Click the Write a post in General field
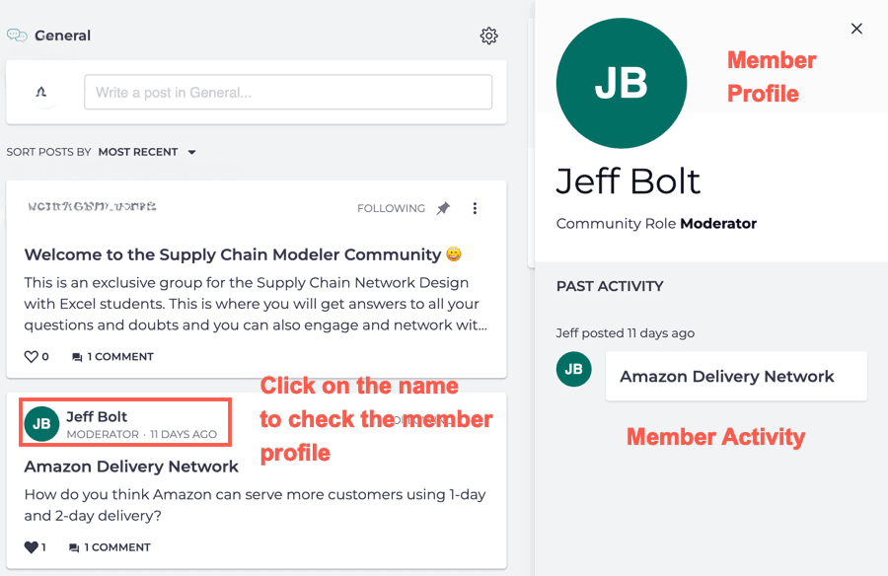Image resolution: width=888 pixels, height=576 pixels. (x=287, y=92)
